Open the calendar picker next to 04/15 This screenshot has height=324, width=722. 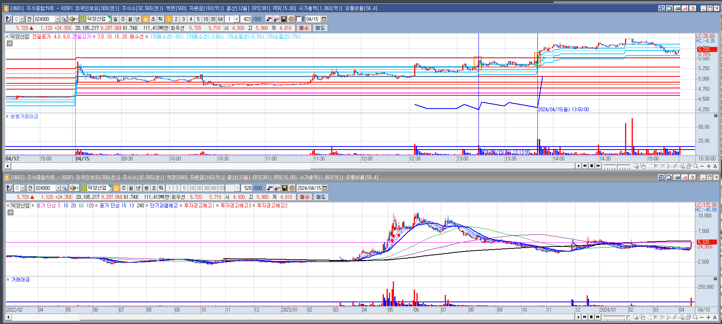(x=324, y=19)
